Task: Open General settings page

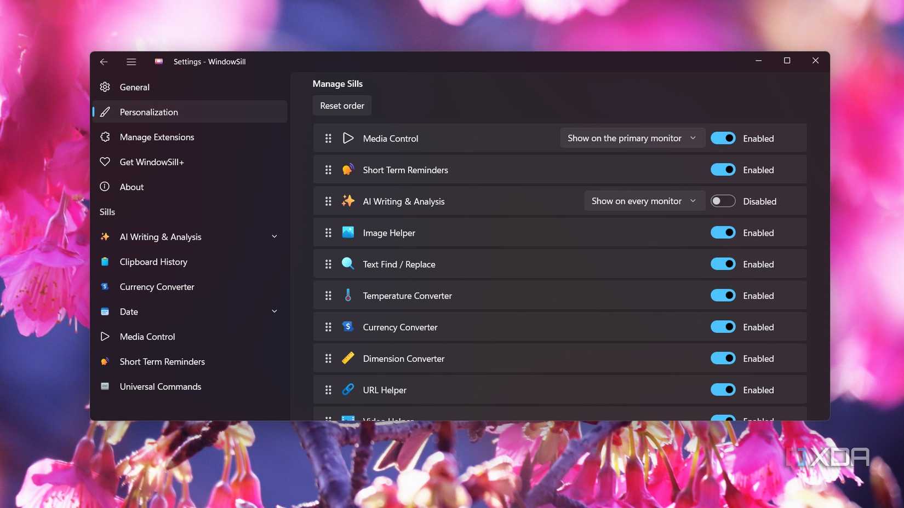Action: coord(190,87)
